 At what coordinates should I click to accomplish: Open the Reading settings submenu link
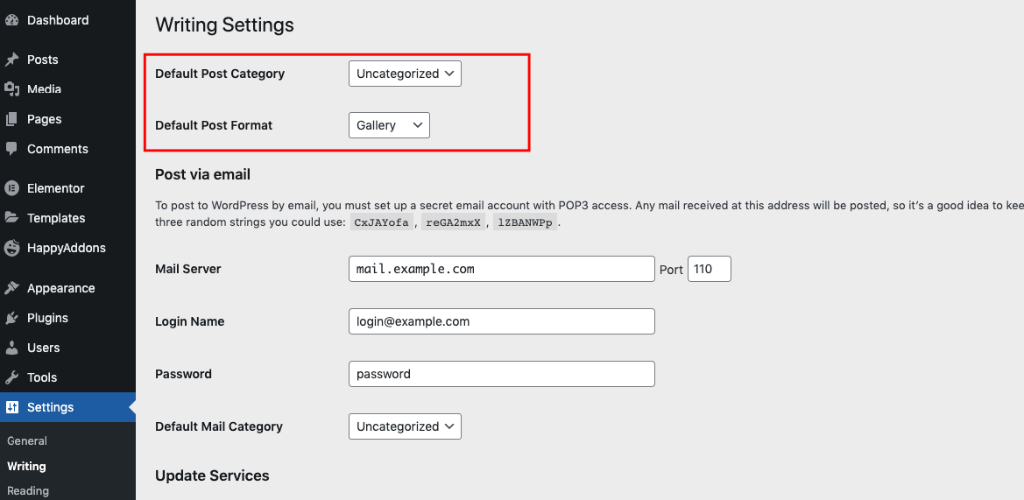click(27, 491)
